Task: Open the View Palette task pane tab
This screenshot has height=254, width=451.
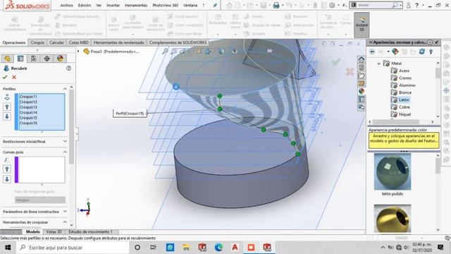Action: pyautogui.click(x=362, y=83)
